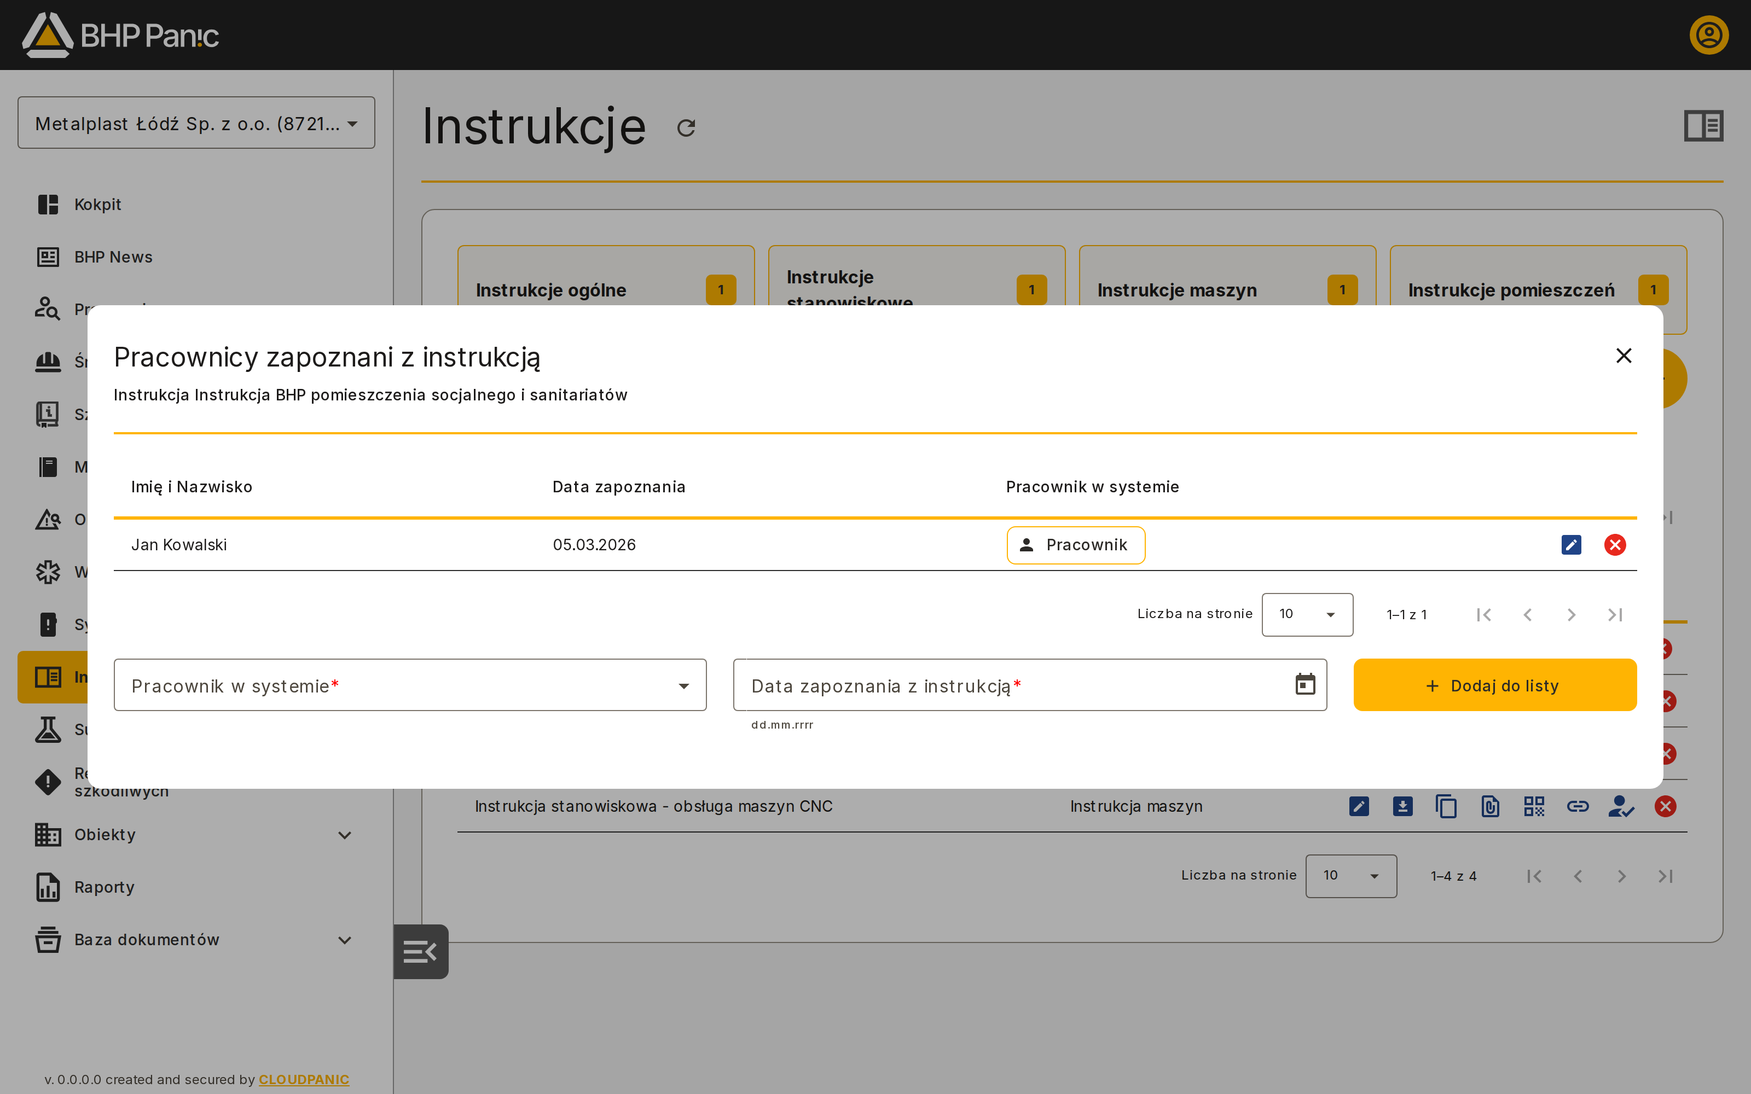Copy link for obsługa maszyn CNC instruction
Viewport: 1751px width, 1094px height.
click(x=1578, y=806)
